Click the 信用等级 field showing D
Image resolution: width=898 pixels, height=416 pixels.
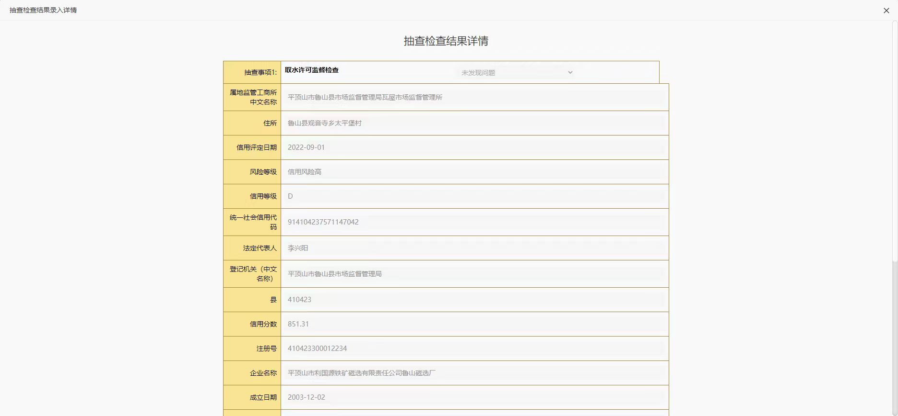474,196
